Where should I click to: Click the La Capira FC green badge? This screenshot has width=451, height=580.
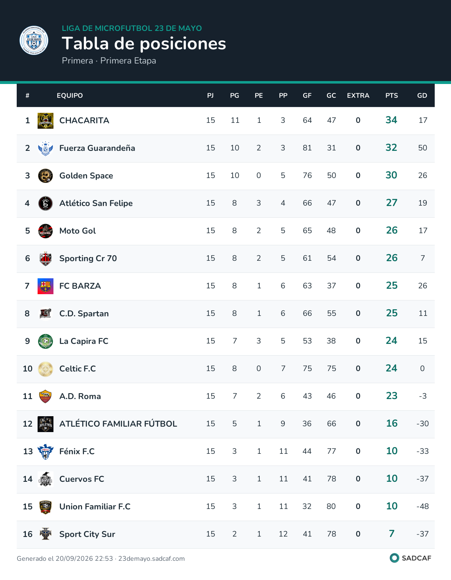click(46, 341)
